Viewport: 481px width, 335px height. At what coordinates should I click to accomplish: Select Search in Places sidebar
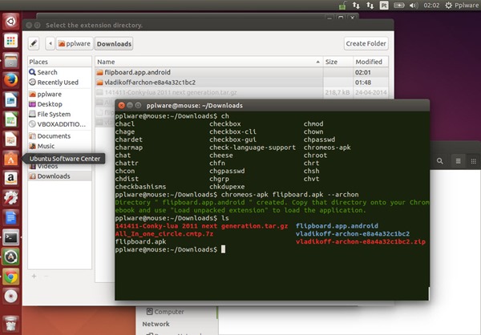[x=59, y=72]
